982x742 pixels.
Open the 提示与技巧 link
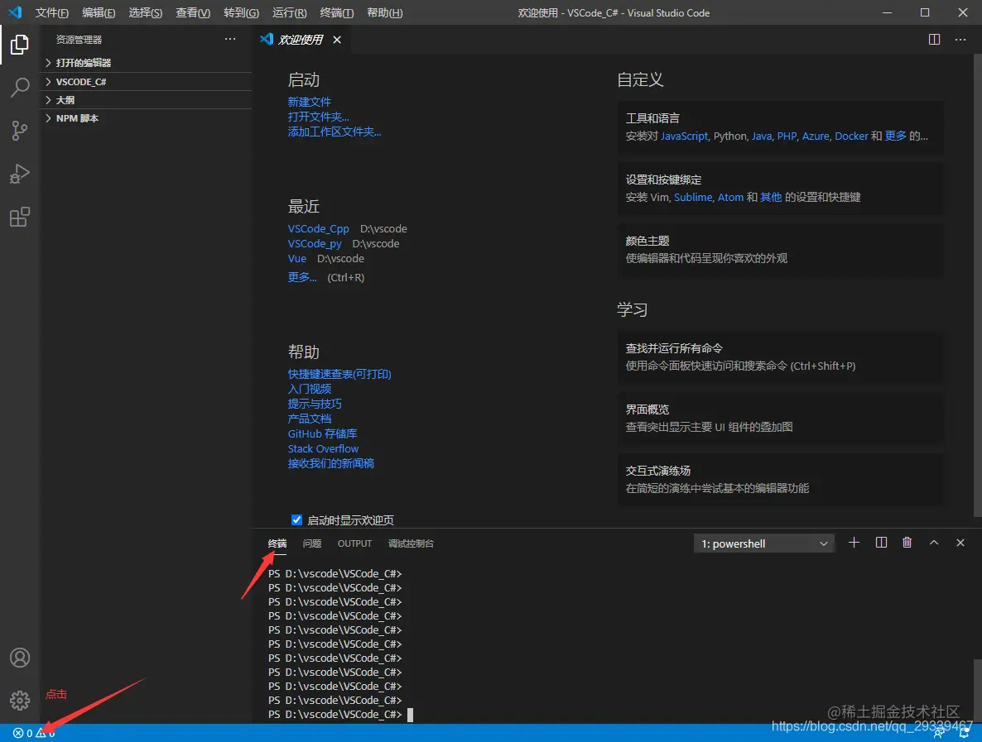click(x=315, y=404)
